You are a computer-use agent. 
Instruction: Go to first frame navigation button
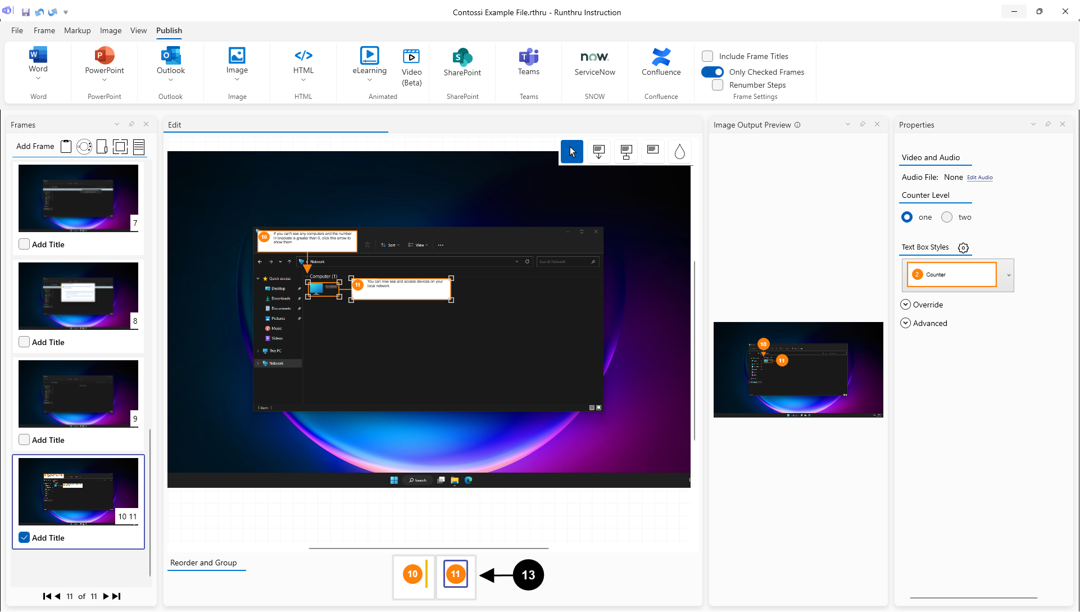coord(47,596)
